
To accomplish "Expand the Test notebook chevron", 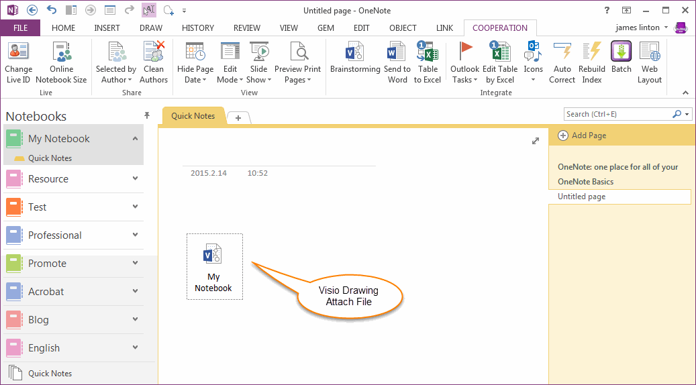I will [136, 207].
